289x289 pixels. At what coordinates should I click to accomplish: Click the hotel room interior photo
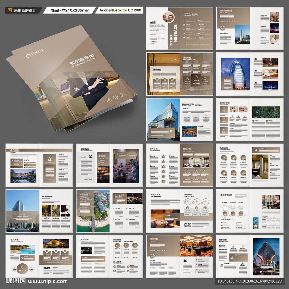[x=260, y=167]
